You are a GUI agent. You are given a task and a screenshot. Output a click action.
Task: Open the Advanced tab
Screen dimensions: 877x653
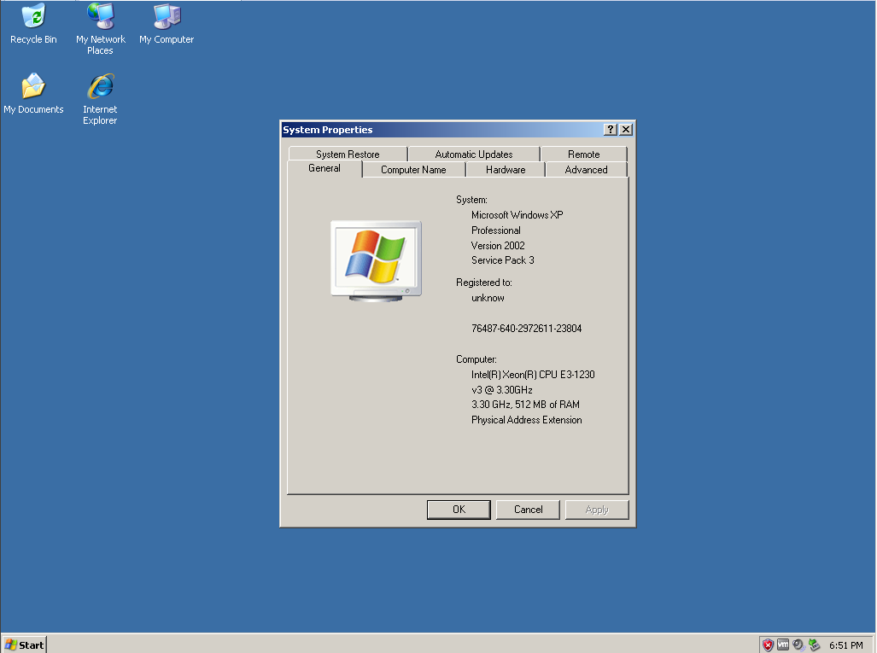(x=586, y=169)
